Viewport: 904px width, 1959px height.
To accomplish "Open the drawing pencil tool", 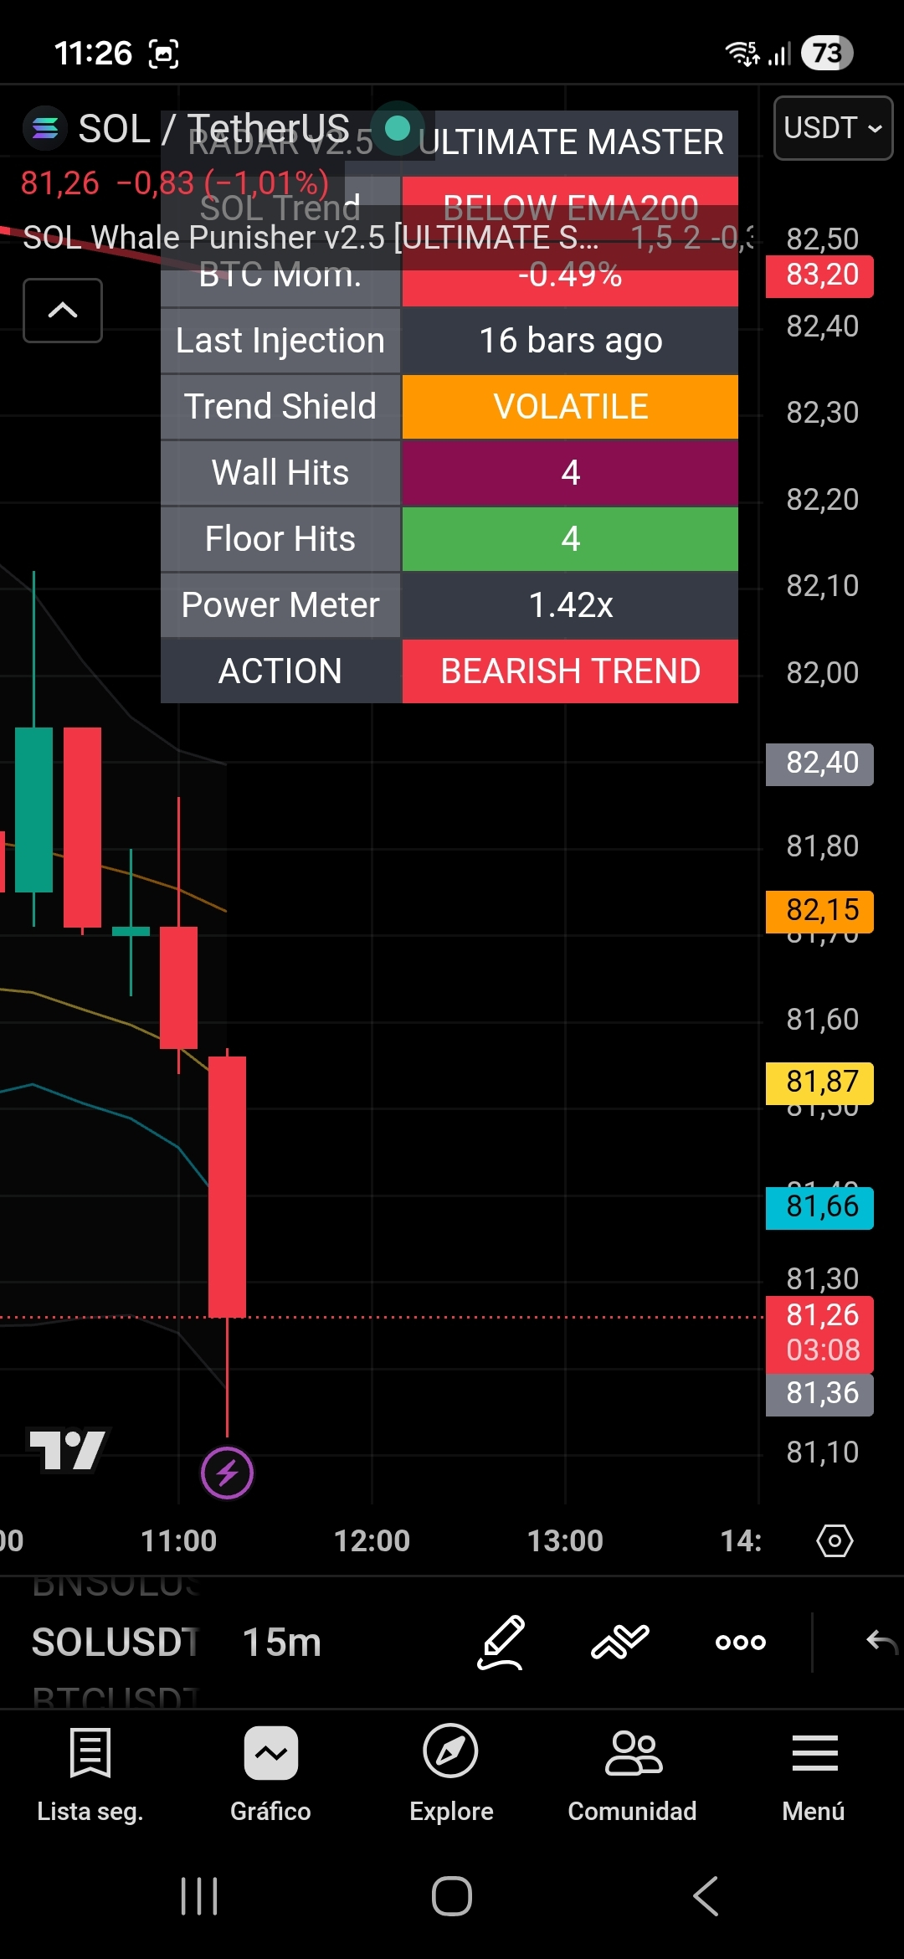I will [x=501, y=1642].
